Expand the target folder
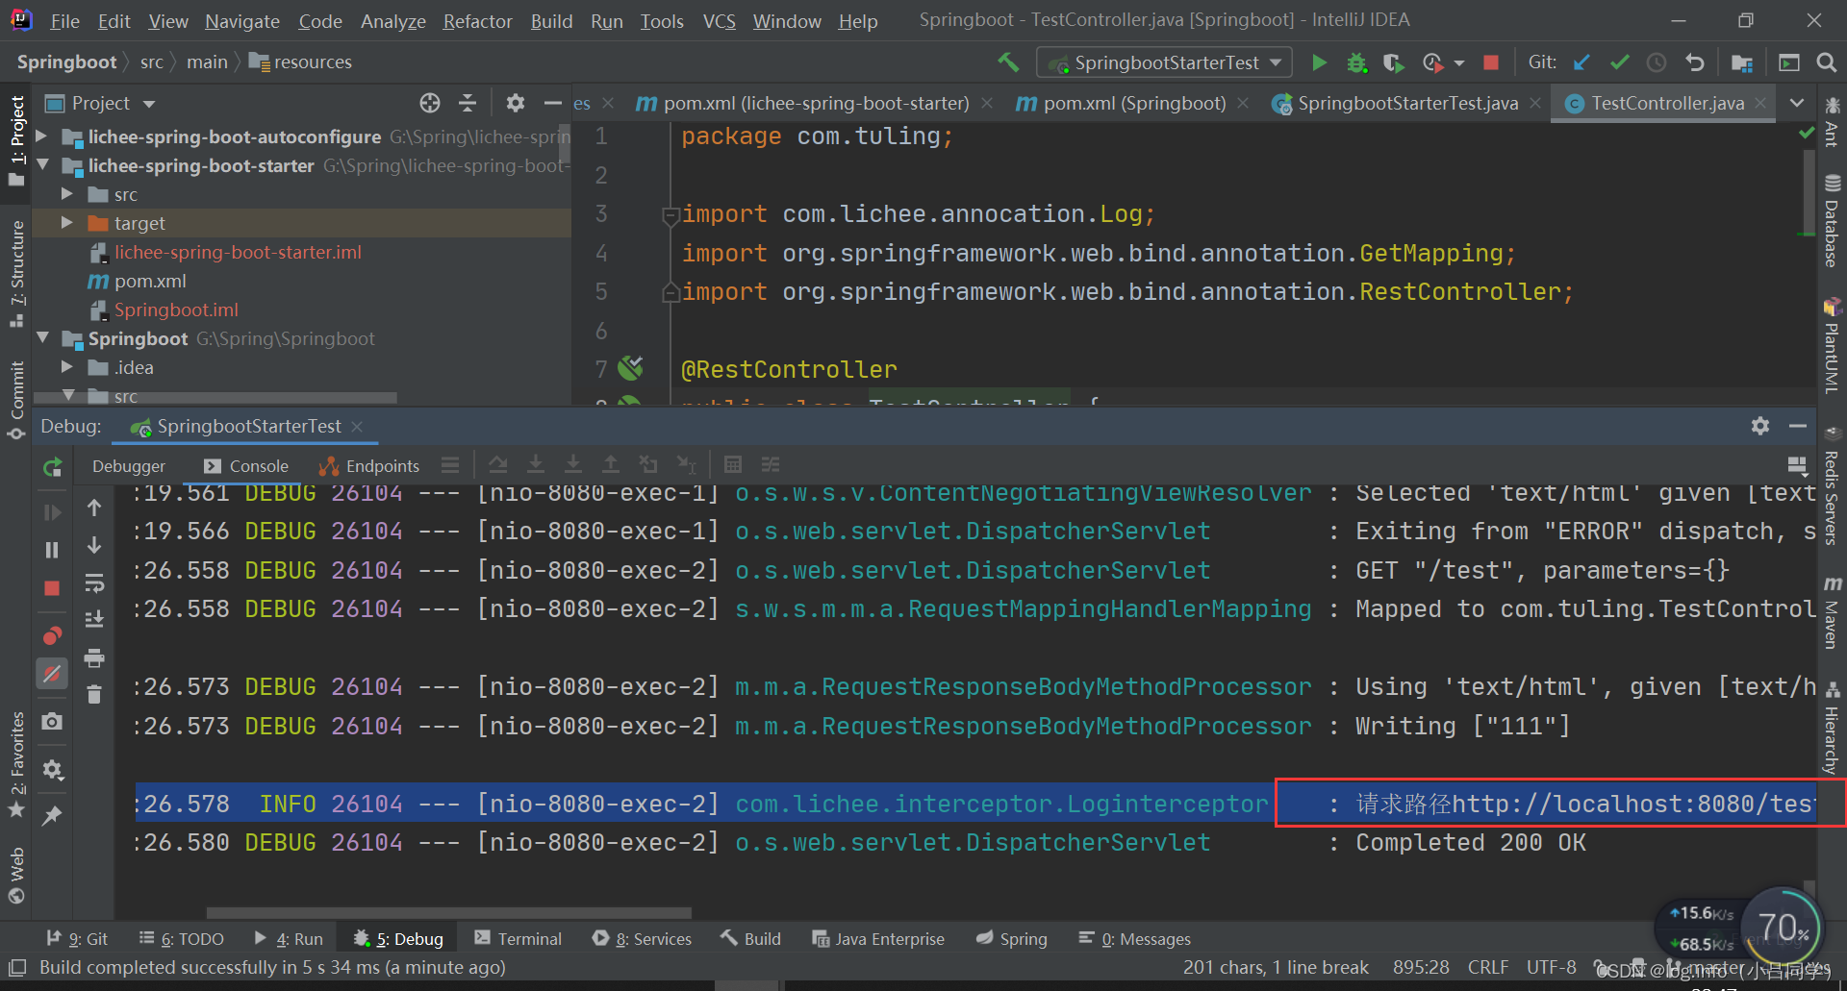Viewport: 1847px width, 991px height. click(x=67, y=223)
